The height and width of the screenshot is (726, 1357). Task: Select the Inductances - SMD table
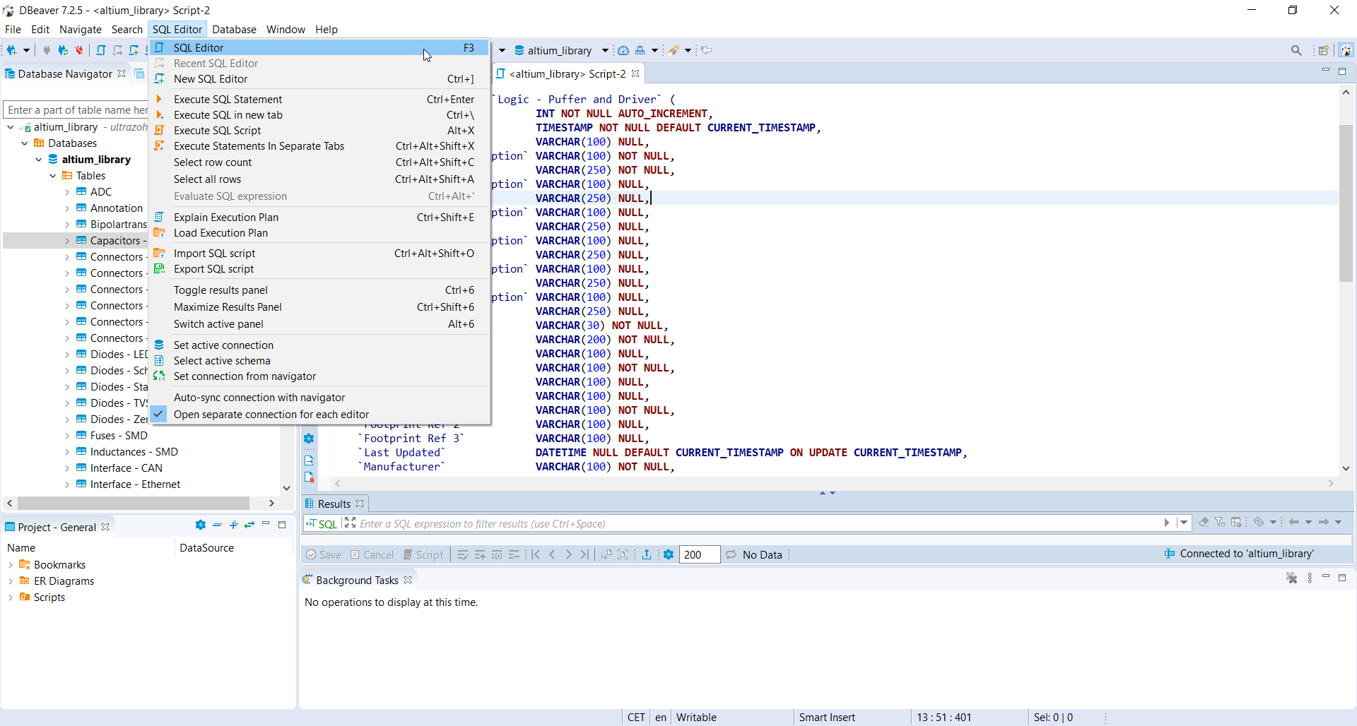(x=134, y=452)
